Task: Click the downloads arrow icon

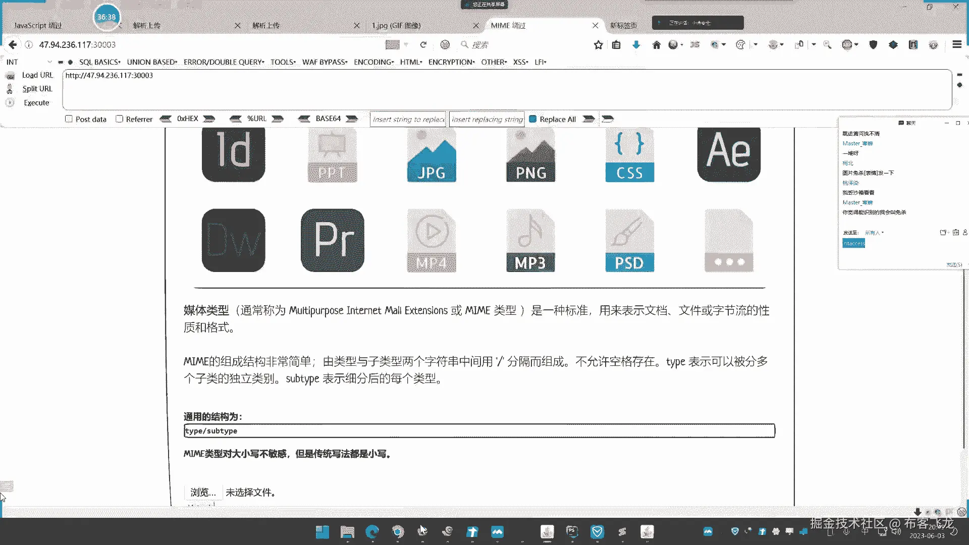Action: point(636,45)
